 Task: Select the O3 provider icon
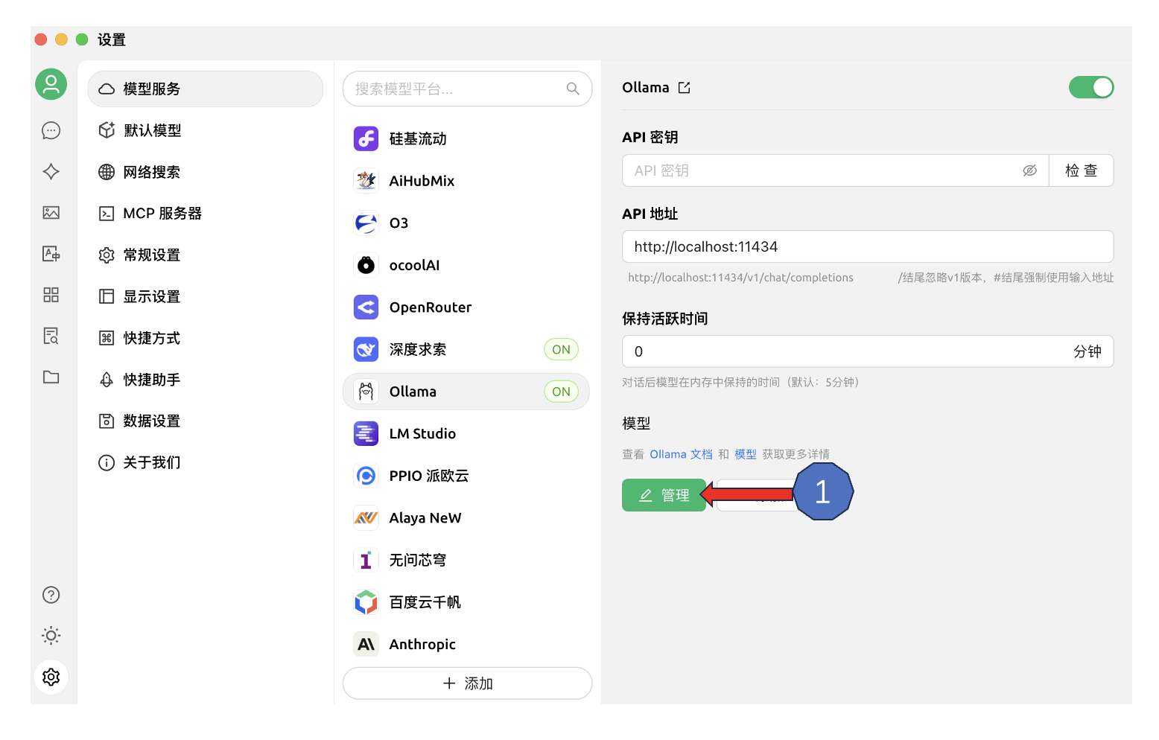(x=366, y=223)
